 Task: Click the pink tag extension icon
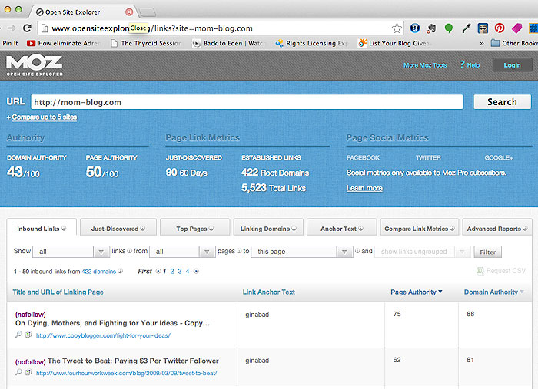pos(516,28)
